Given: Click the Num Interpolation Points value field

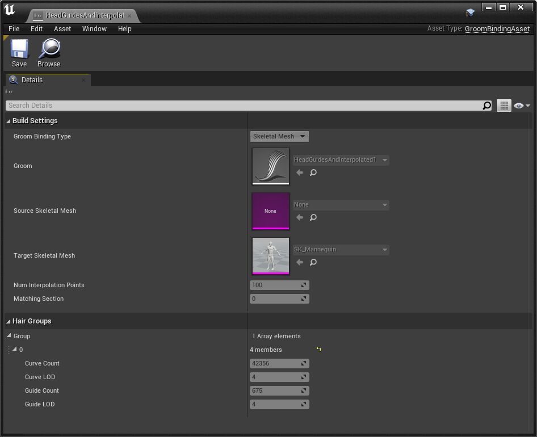Looking at the screenshot, I should coord(275,285).
